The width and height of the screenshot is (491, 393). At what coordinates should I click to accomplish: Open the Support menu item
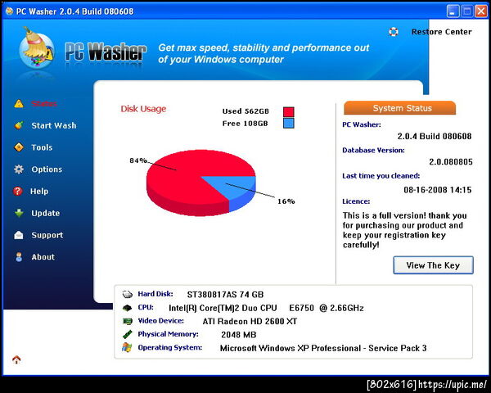(x=47, y=235)
